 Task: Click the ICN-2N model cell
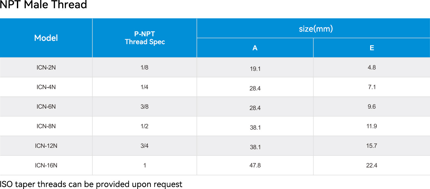(46, 67)
